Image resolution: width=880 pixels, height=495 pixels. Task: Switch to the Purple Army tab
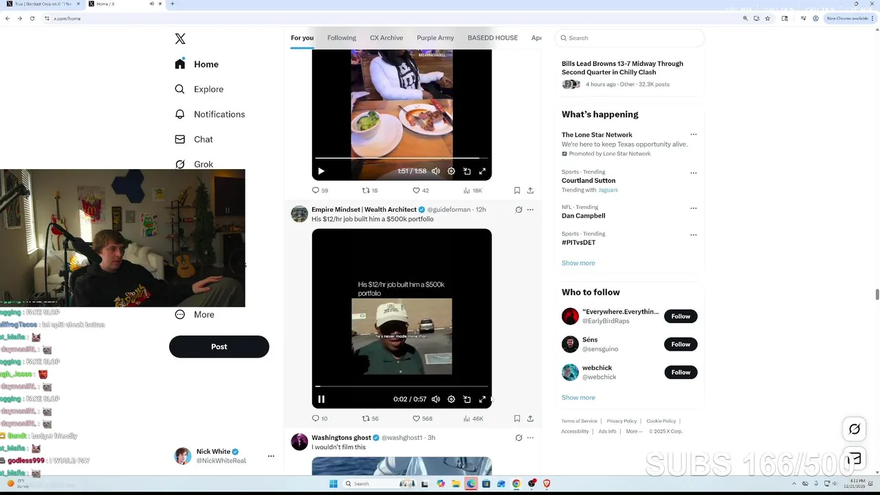pos(435,38)
